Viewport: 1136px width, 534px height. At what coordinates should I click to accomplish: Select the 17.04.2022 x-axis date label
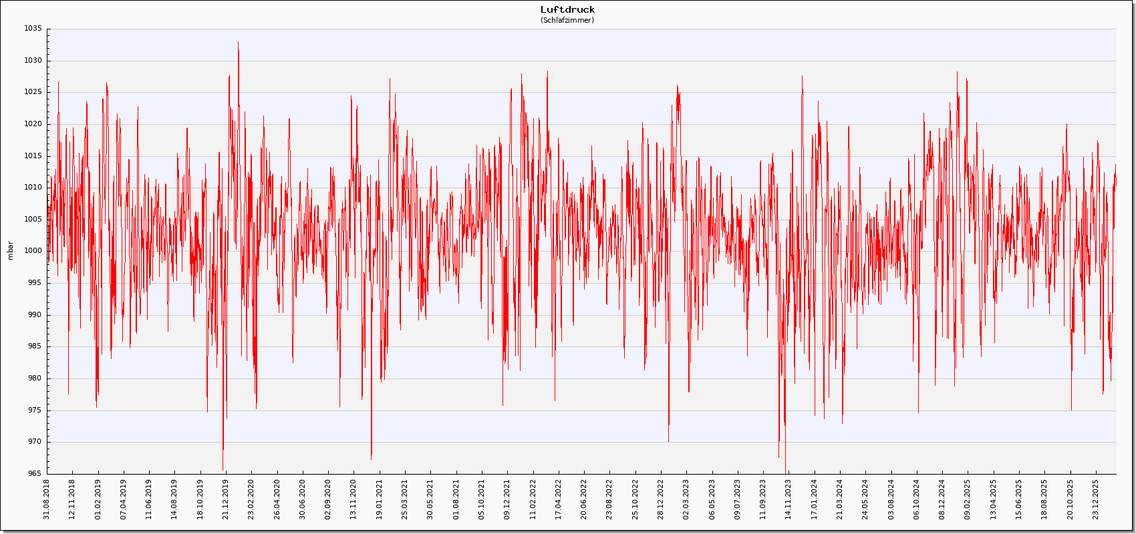559,498
